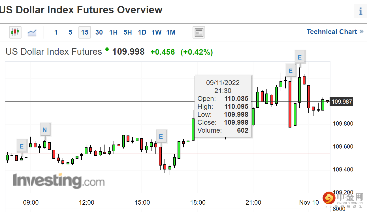Choose the 5H timeframe
This screenshot has width=367, height=212.
[128, 32]
